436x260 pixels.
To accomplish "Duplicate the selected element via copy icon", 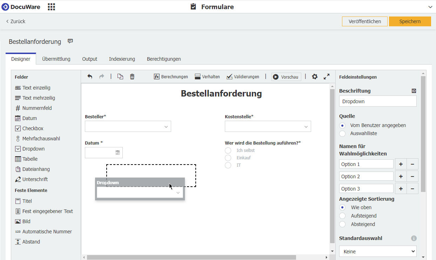I will (120, 76).
